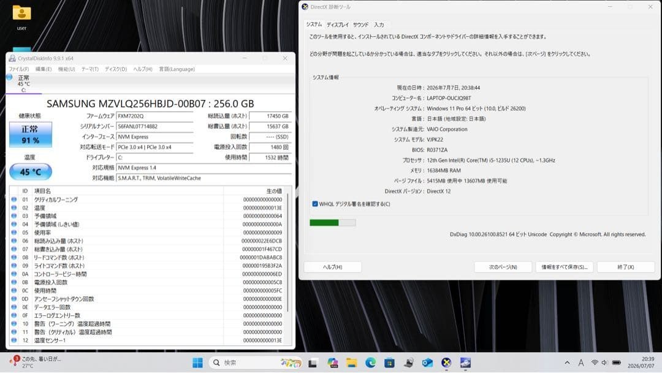Click the green DirectX diagnostic progress bar
The image size is (662, 373).
(333, 223)
